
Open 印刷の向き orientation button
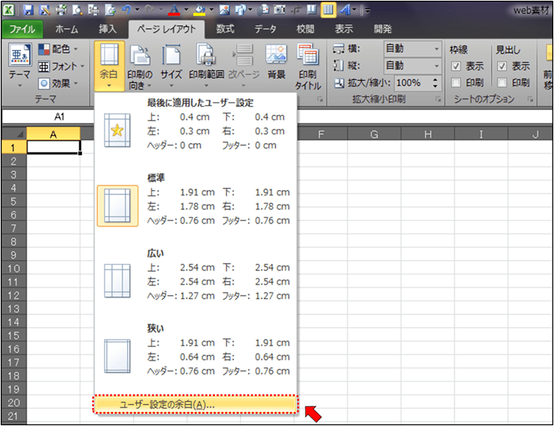click(x=141, y=66)
